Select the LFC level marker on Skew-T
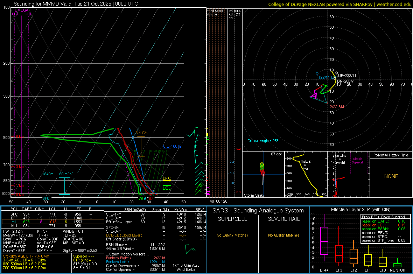 167,178
